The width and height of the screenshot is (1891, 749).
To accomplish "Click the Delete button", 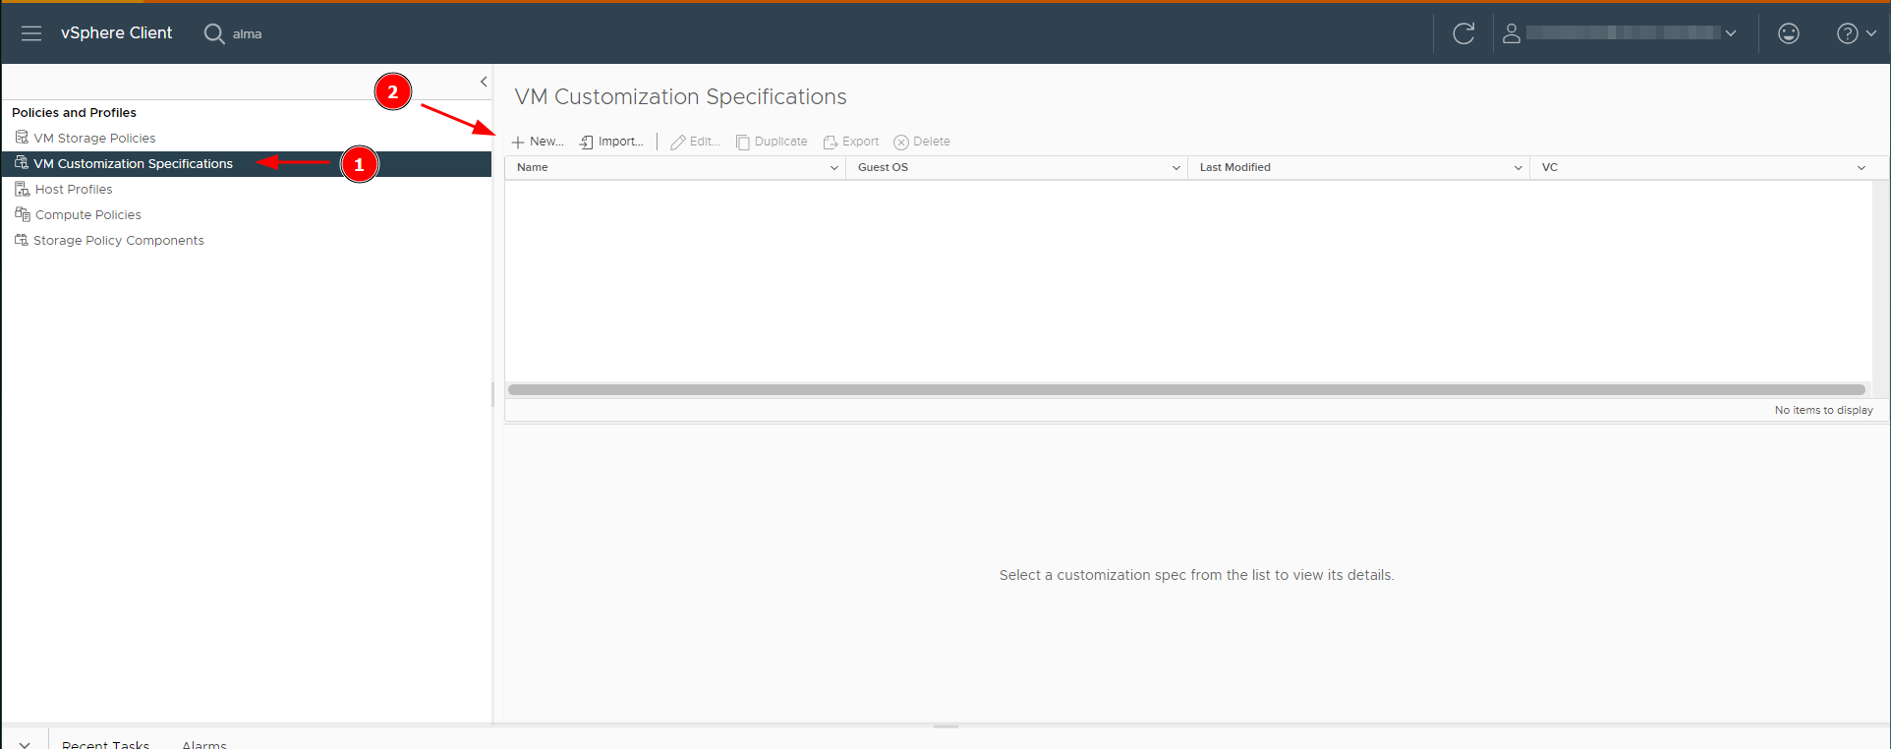I will click(922, 142).
